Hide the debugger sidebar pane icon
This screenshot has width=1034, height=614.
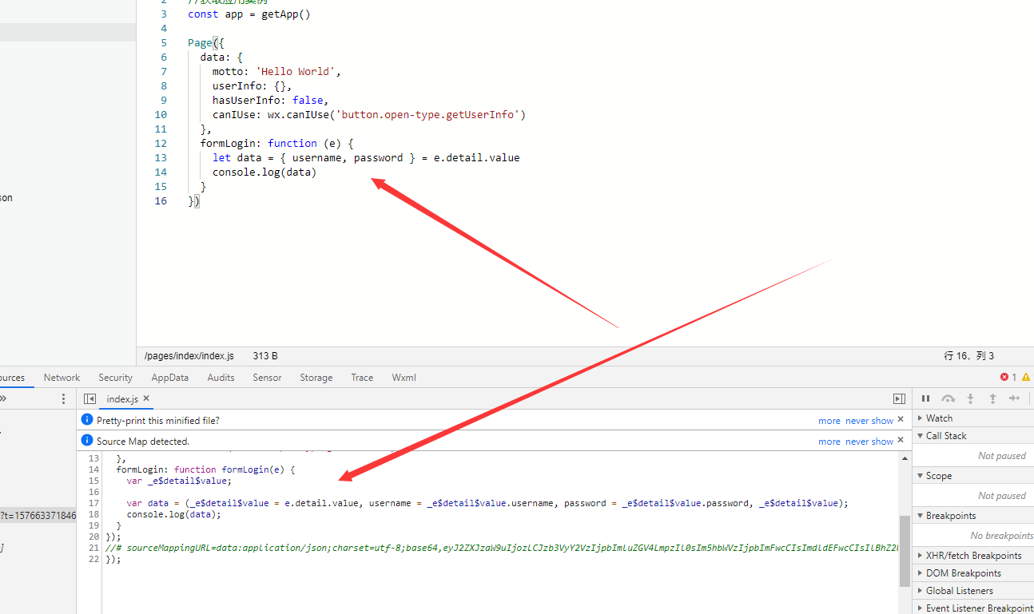pos(899,399)
